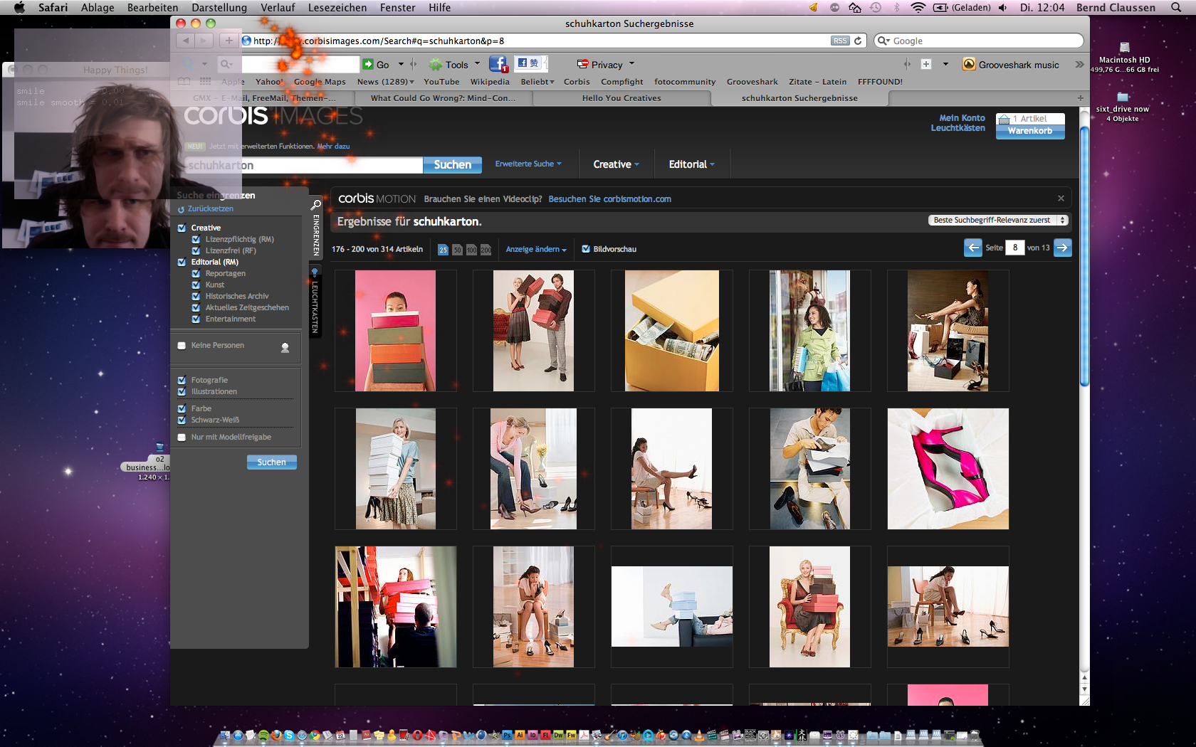Image resolution: width=1196 pixels, height=747 pixels.
Task: Switch to Hello You Creatives tab
Action: [621, 98]
